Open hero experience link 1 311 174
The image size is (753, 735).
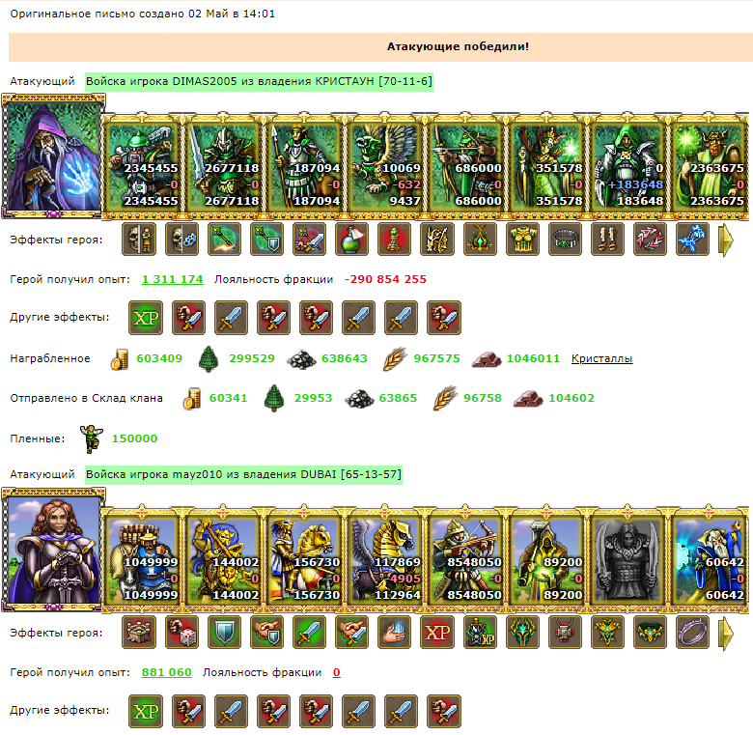173,279
